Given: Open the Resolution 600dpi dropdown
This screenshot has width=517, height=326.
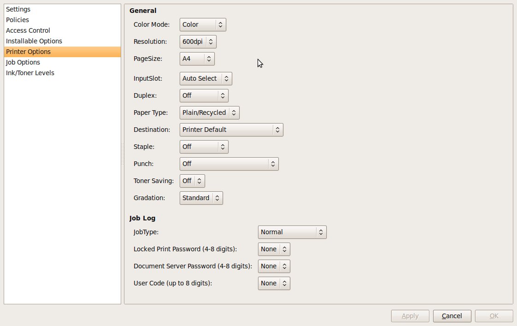Looking at the screenshot, I should tap(198, 41).
